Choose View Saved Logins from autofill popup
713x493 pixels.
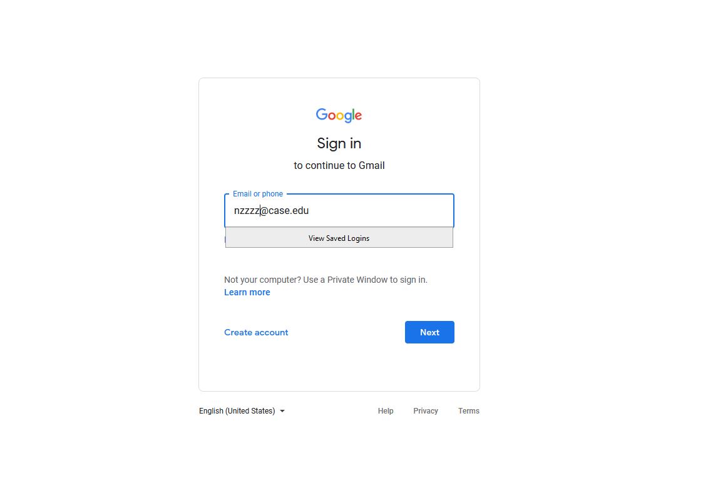(x=339, y=238)
